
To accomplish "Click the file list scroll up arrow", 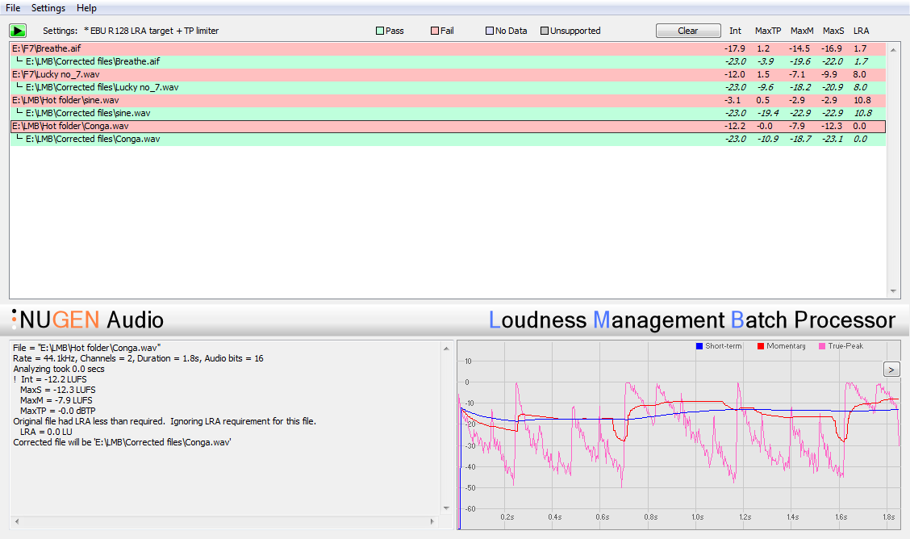I will click(893, 50).
